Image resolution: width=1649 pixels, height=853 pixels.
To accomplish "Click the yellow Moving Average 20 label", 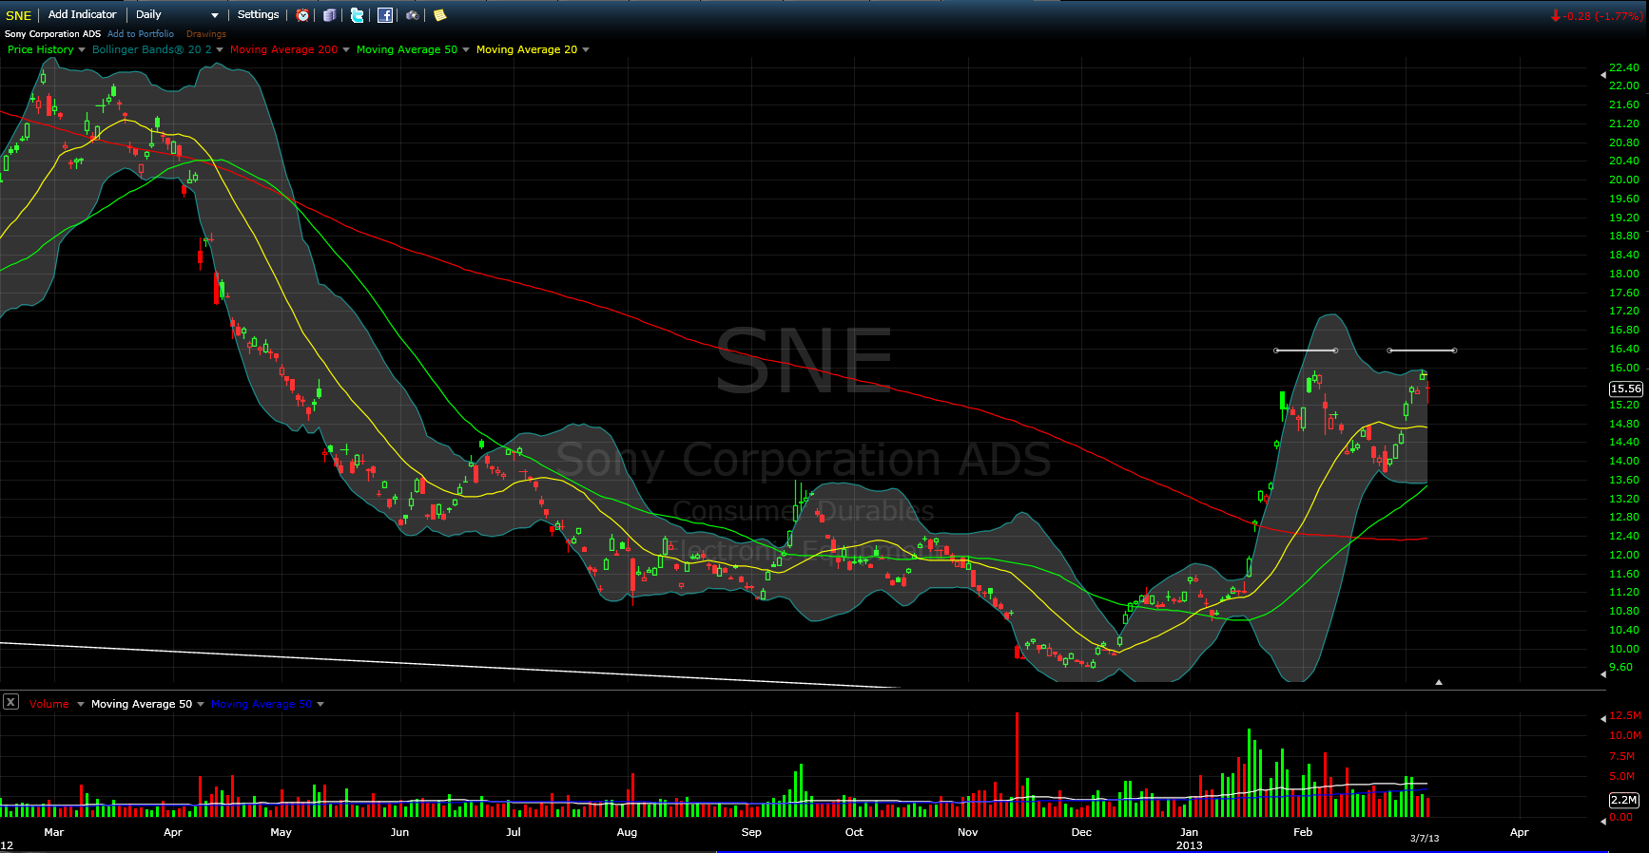I will tap(527, 49).
